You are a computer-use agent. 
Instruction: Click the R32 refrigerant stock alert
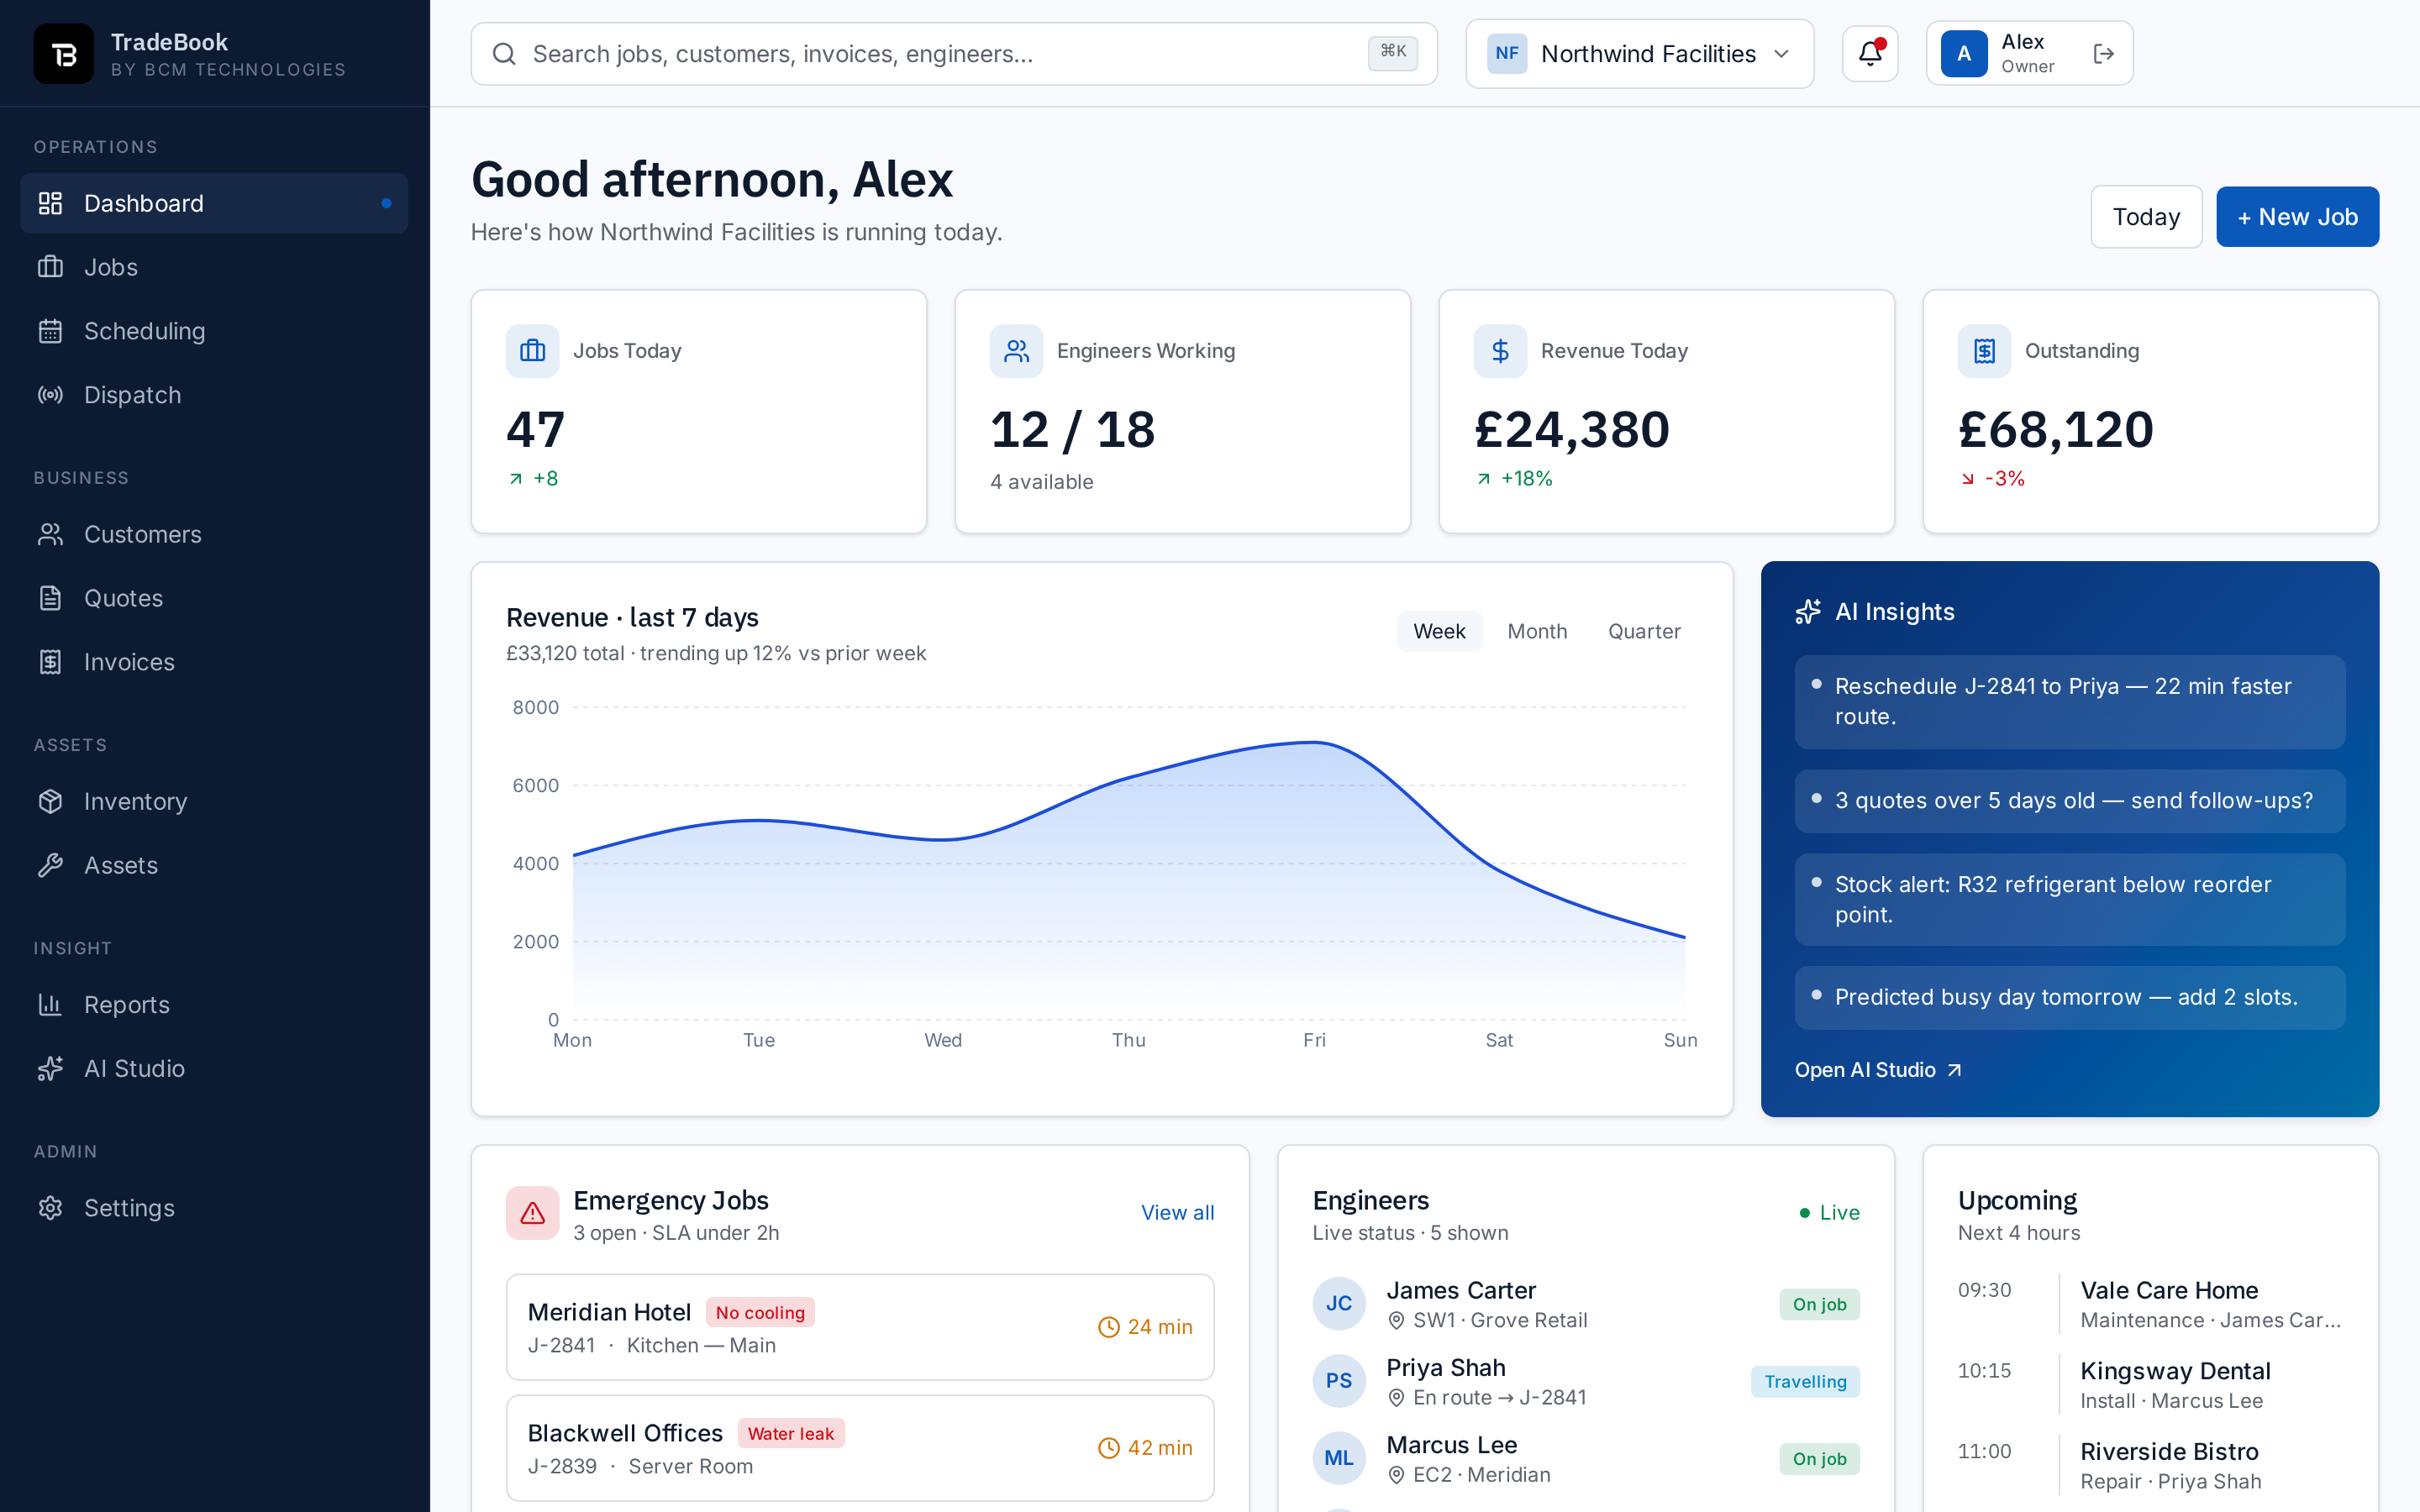click(x=2069, y=899)
